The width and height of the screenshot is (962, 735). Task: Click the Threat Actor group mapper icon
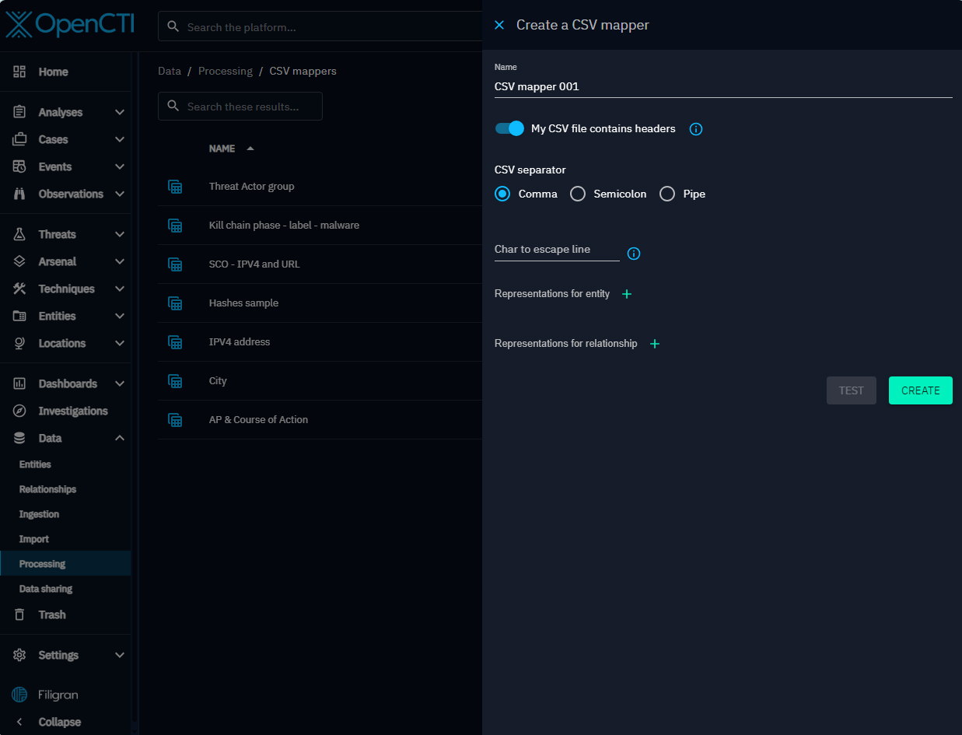[x=176, y=187]
